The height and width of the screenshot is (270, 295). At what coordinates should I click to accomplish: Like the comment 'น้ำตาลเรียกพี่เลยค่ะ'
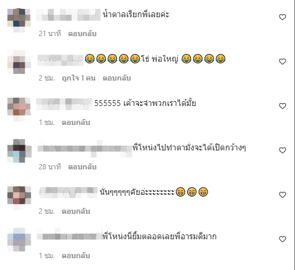(x=283, y=17)
